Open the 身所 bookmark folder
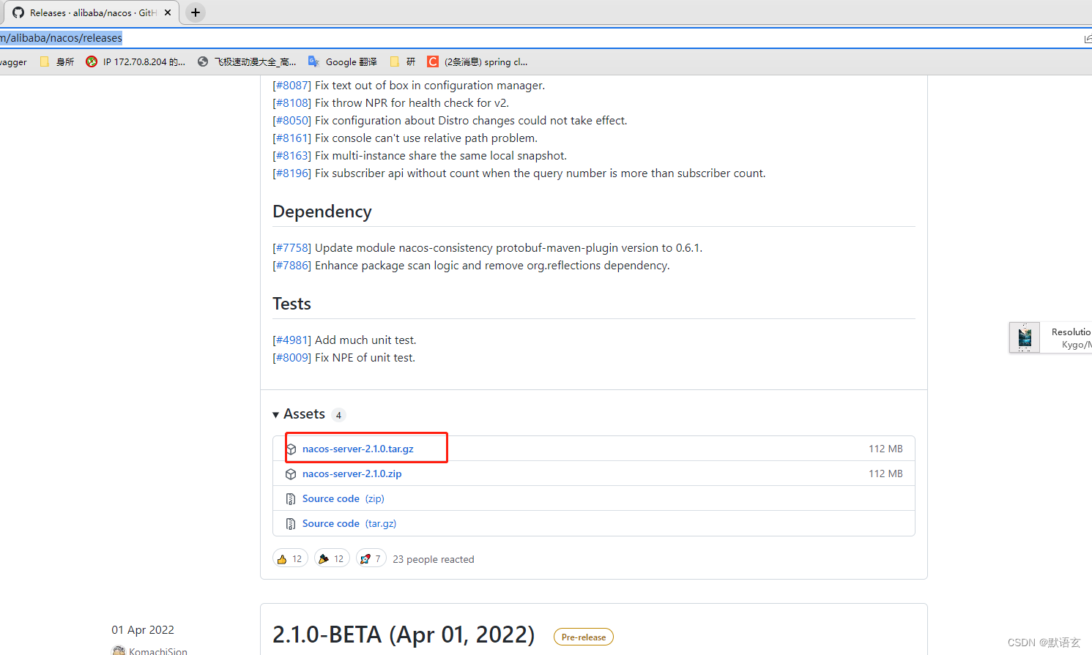Viewport: 1092px width, 655px height. (57, 62)
